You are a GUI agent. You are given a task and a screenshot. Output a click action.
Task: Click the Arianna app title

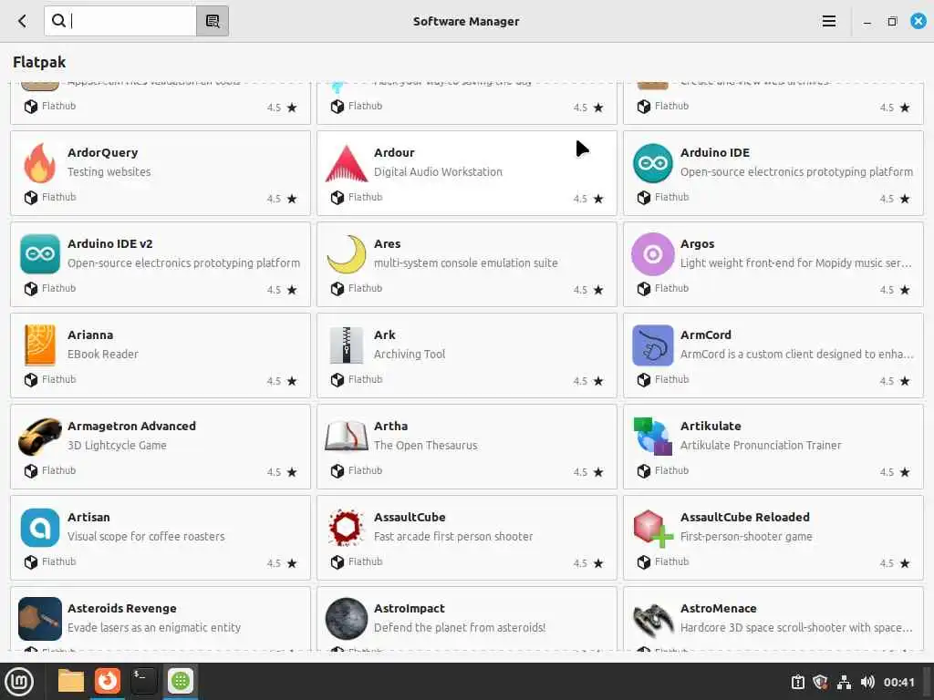90,335
